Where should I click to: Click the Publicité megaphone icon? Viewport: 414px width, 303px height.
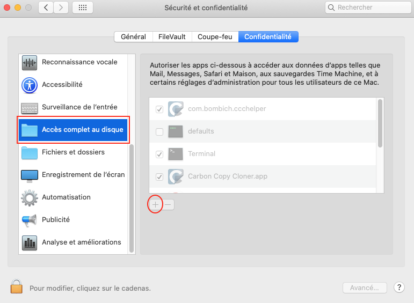coord(30,220)
